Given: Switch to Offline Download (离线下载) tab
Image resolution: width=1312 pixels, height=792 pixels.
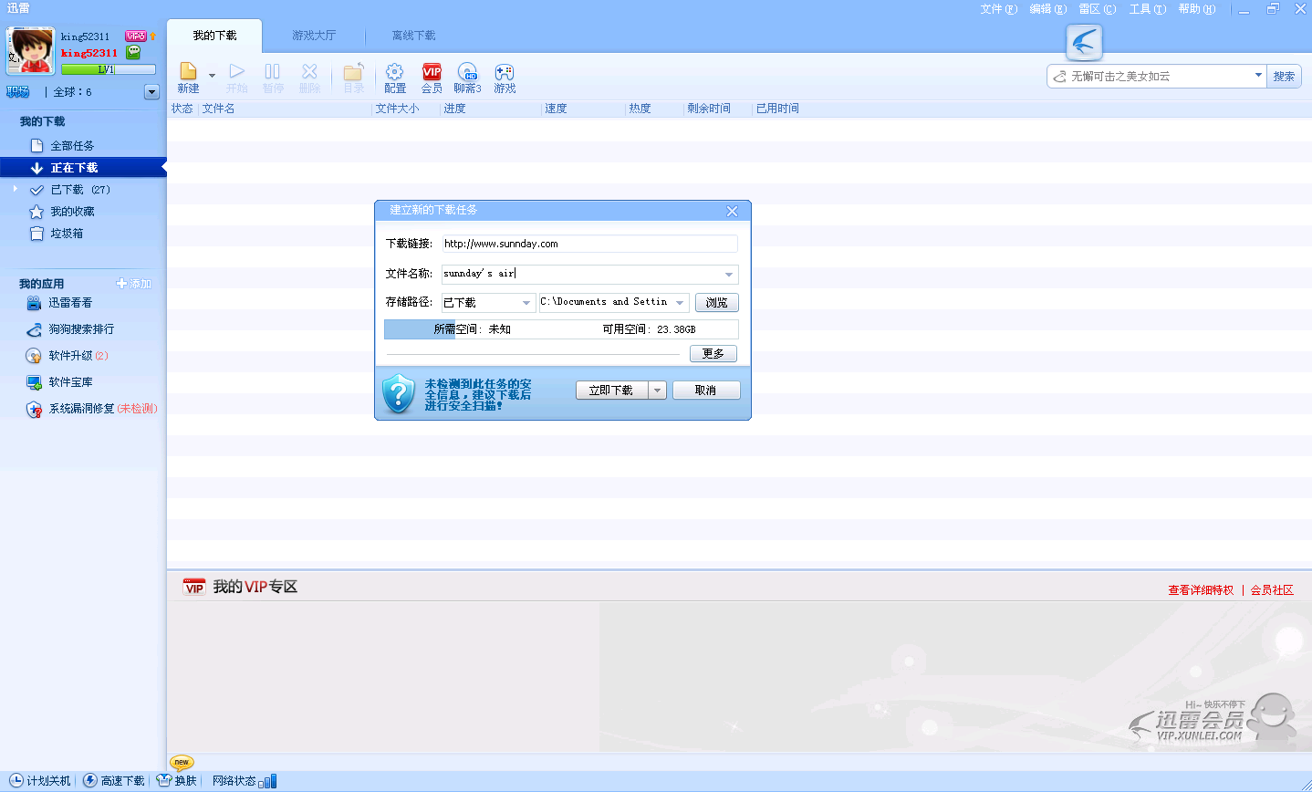Looking at the screenshot, I should coord(413,36).
